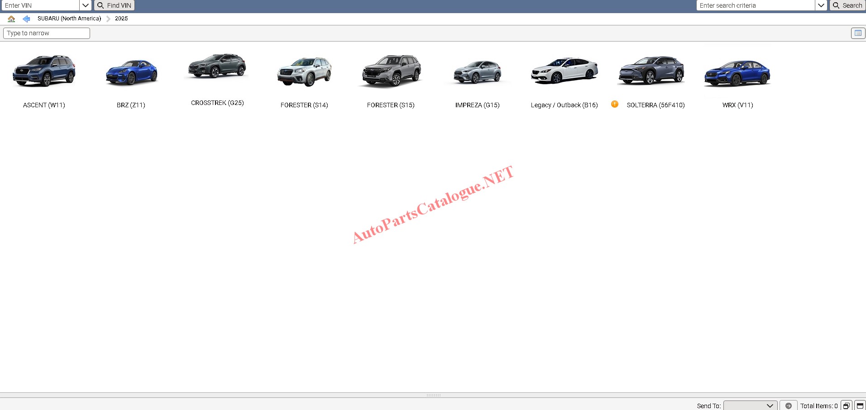Choose the WRX (V11) vehicle thumbnail
This screenshot has width=866, height=410.
click(737, 73)
